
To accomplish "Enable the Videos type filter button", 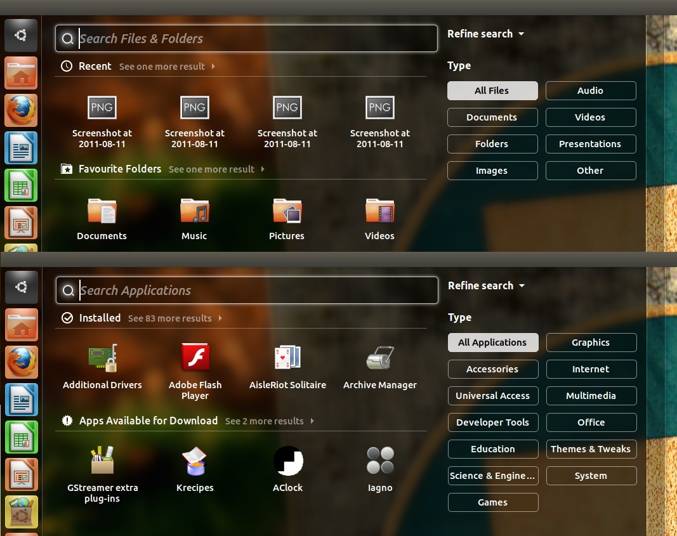I will (x=591, y=117).
